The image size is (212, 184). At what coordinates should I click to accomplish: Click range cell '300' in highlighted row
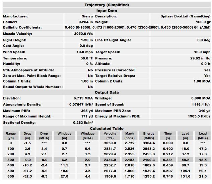[x=11, y=160]
